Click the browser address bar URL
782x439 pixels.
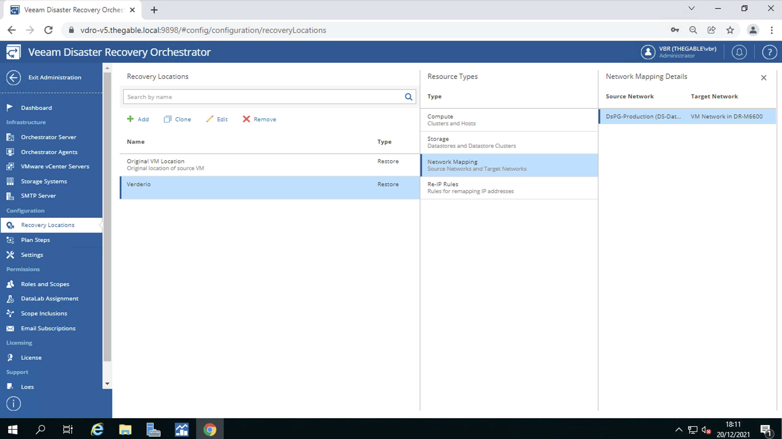coord(203,30)
